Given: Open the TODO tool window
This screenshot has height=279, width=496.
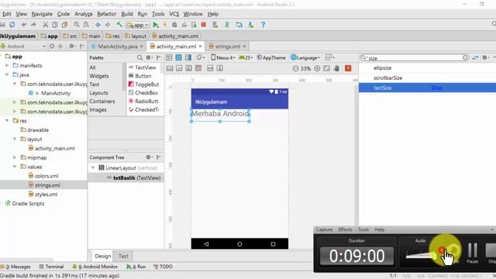Looking at the screenshot, I should (x=163, y=267).
